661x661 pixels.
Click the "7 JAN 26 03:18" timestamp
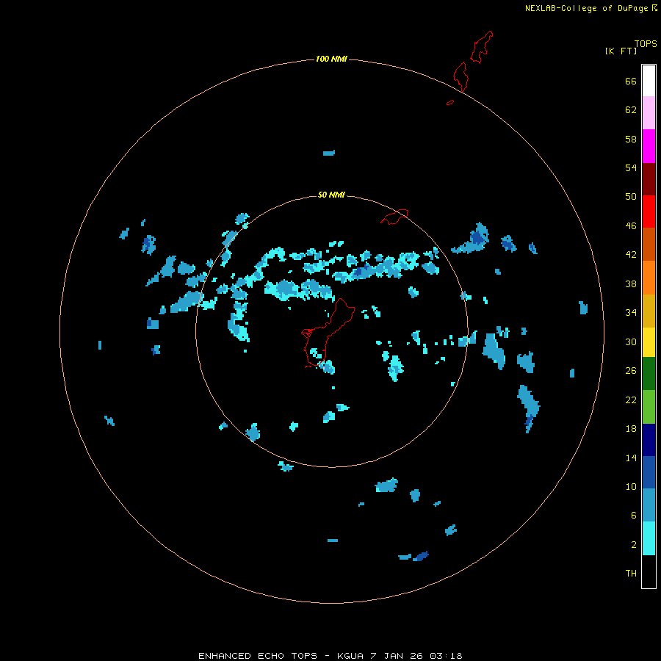pos(416,656)
